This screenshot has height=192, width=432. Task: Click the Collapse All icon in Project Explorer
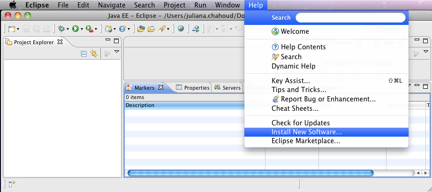84,54
